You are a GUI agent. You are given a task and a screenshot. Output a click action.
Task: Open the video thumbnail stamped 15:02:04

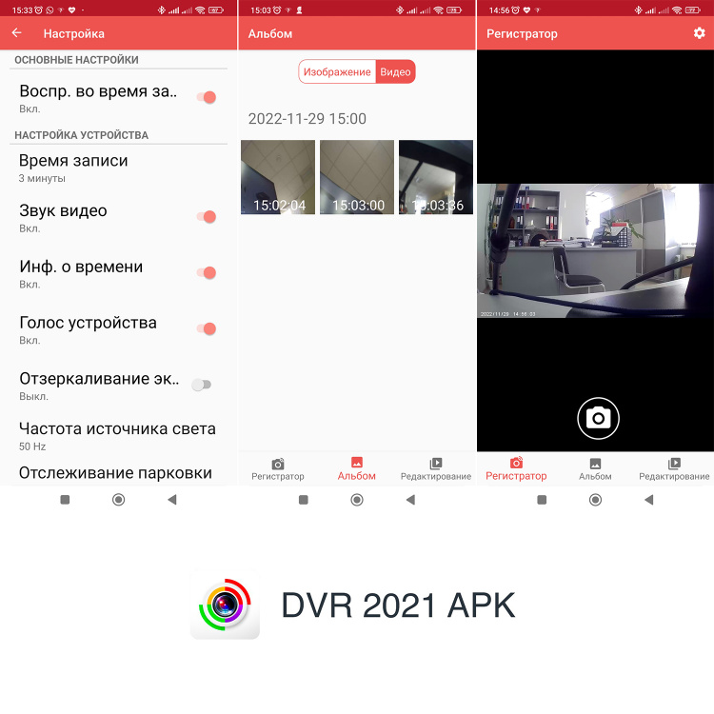point(278,177)
